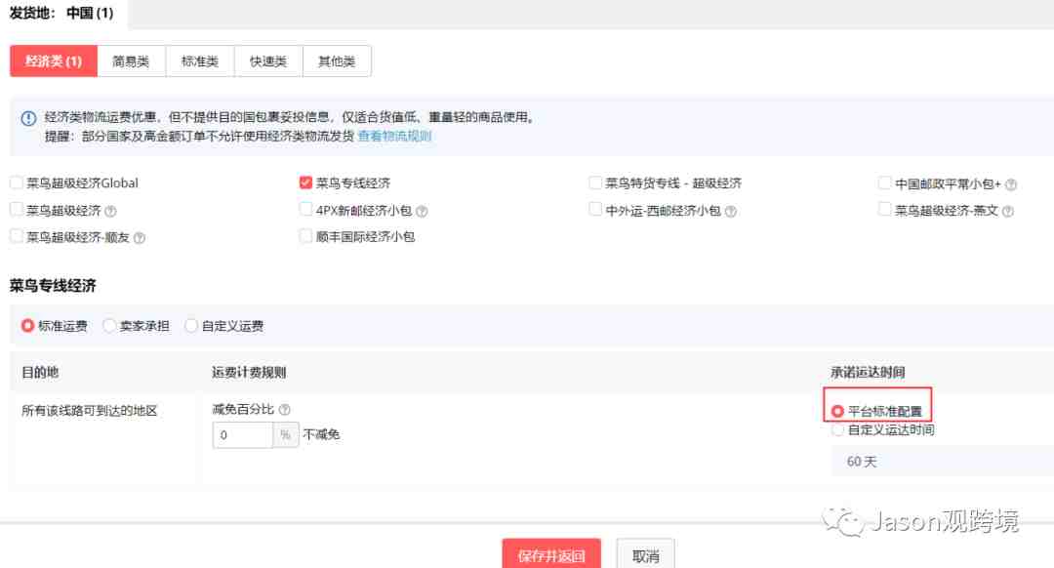The height and width of the screenshot is (568, 1054).
Task: Click the 不减免 label text
Action: [x=321, y=435]
